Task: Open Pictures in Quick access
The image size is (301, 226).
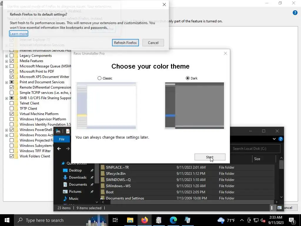Action: pos(75,192)
